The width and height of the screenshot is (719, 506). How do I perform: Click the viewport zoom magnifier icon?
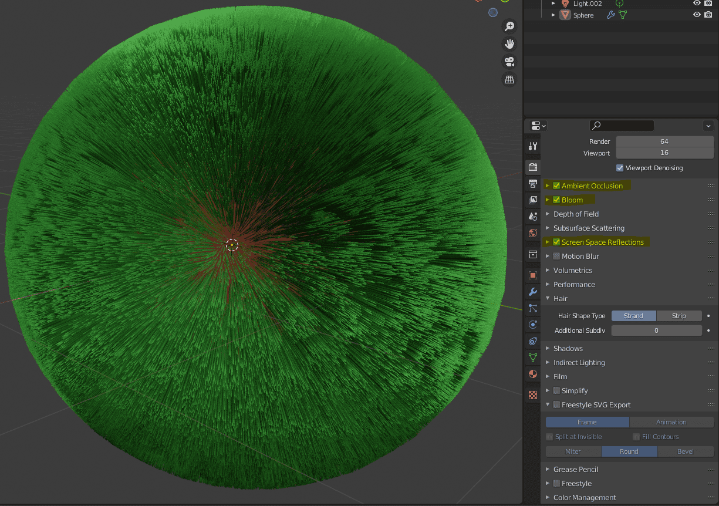(x=509, y=26)
